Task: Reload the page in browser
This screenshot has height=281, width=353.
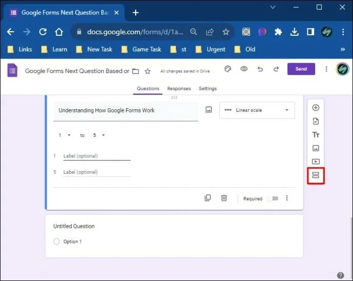Action: [x=43, y=32]
